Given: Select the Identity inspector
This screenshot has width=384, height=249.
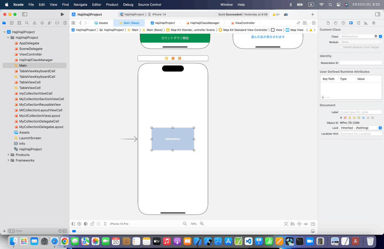Looking at the screenshot, I should [x=351, y=23].
